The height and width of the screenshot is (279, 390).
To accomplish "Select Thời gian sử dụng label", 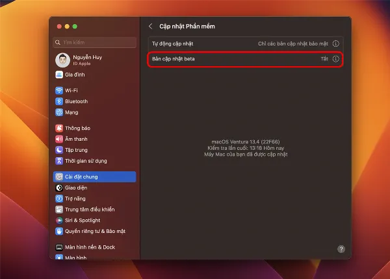I will coord(86,161).
